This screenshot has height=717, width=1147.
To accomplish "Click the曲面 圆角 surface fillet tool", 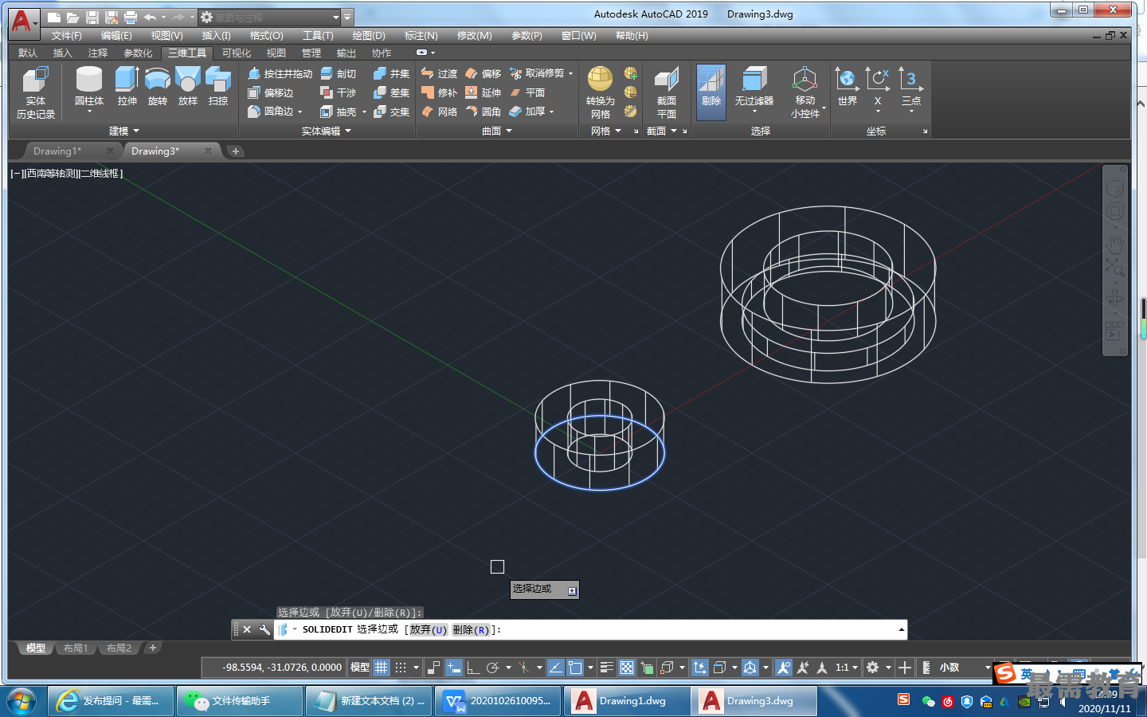I will (483, 112).
